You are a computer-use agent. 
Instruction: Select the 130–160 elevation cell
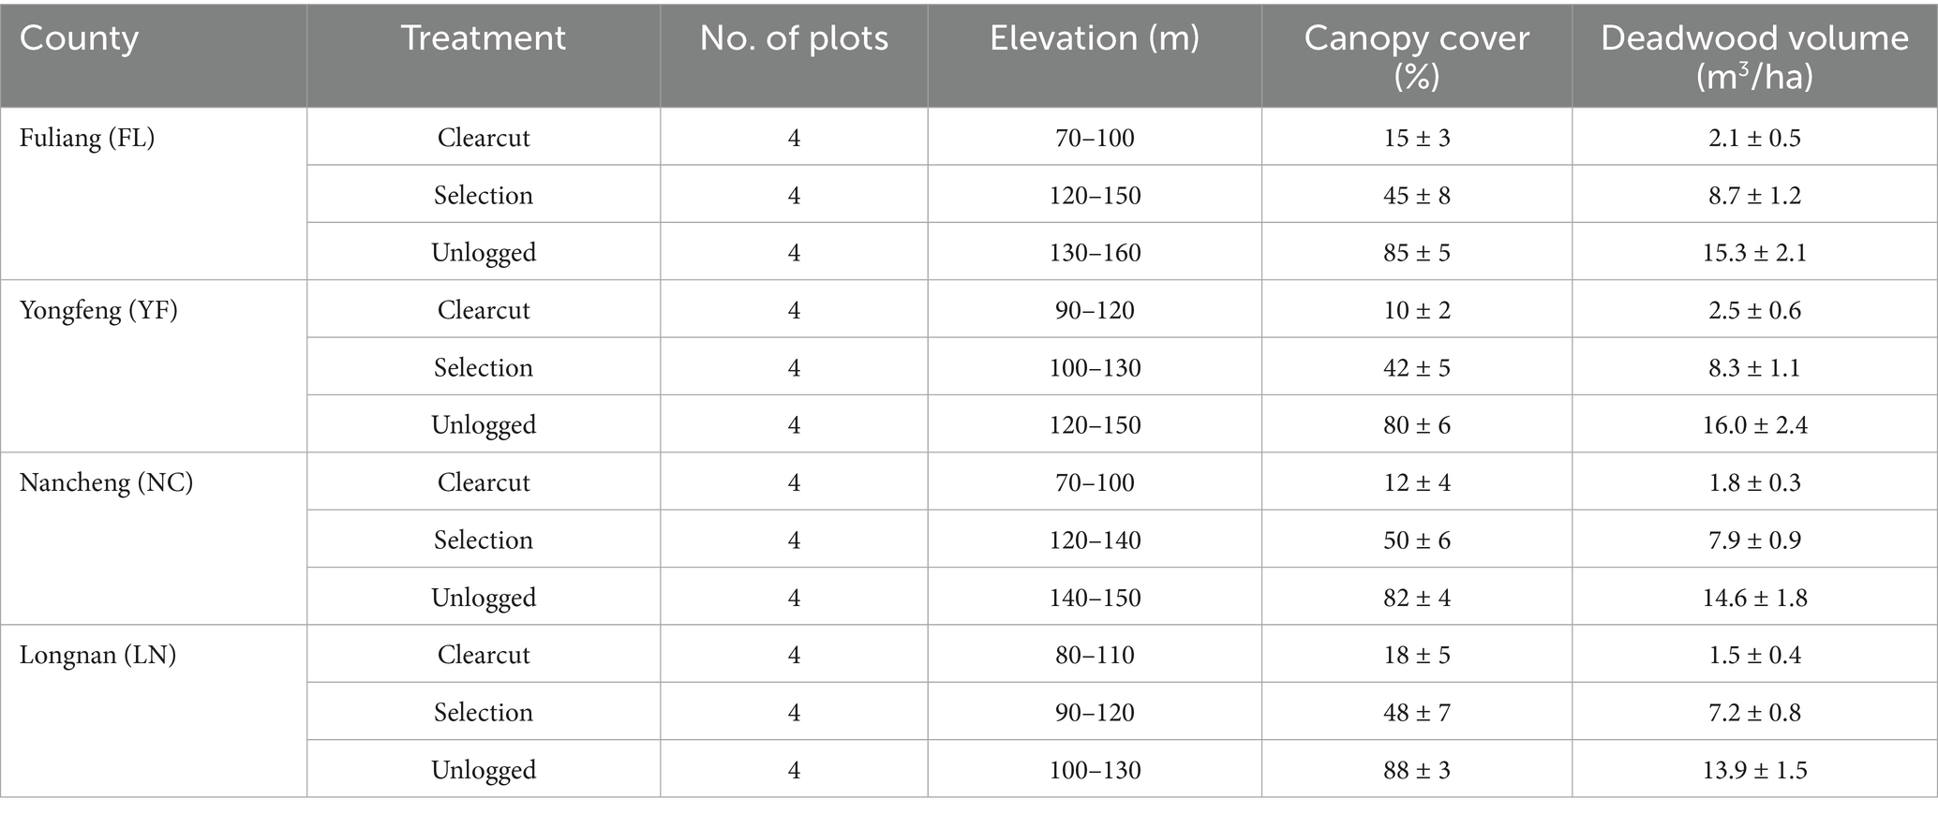tap(1095, 253)
